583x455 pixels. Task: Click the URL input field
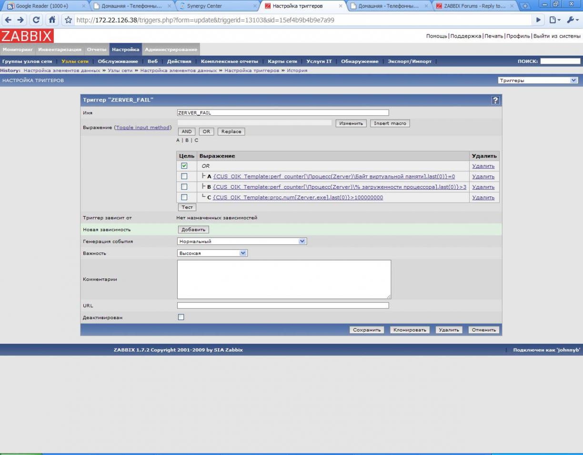click(x=283, y=306)
